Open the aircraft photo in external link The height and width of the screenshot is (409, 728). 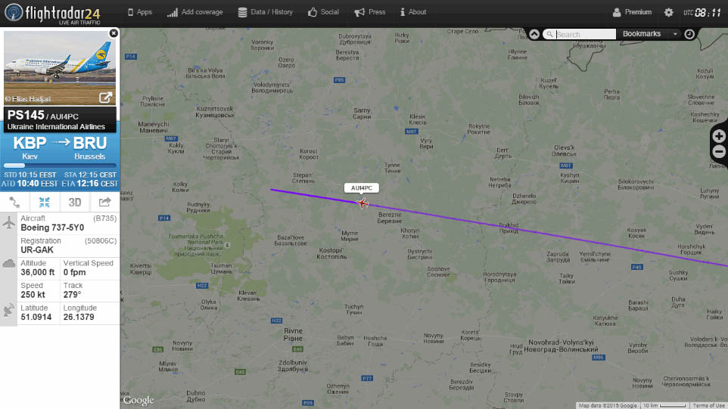(105, 98)
